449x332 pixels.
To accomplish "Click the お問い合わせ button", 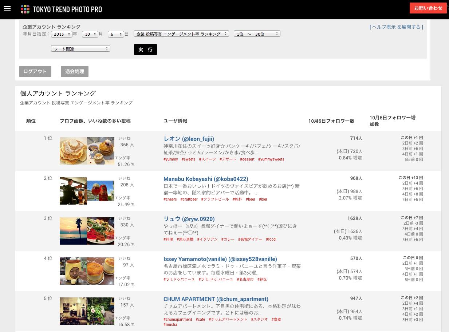I will coord(428,8).
